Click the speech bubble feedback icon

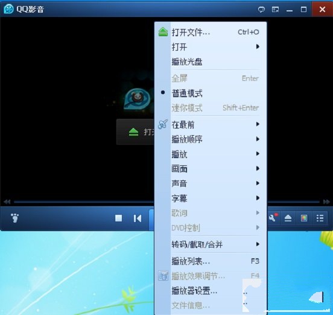pyautogui.click(x=261, y=10)
